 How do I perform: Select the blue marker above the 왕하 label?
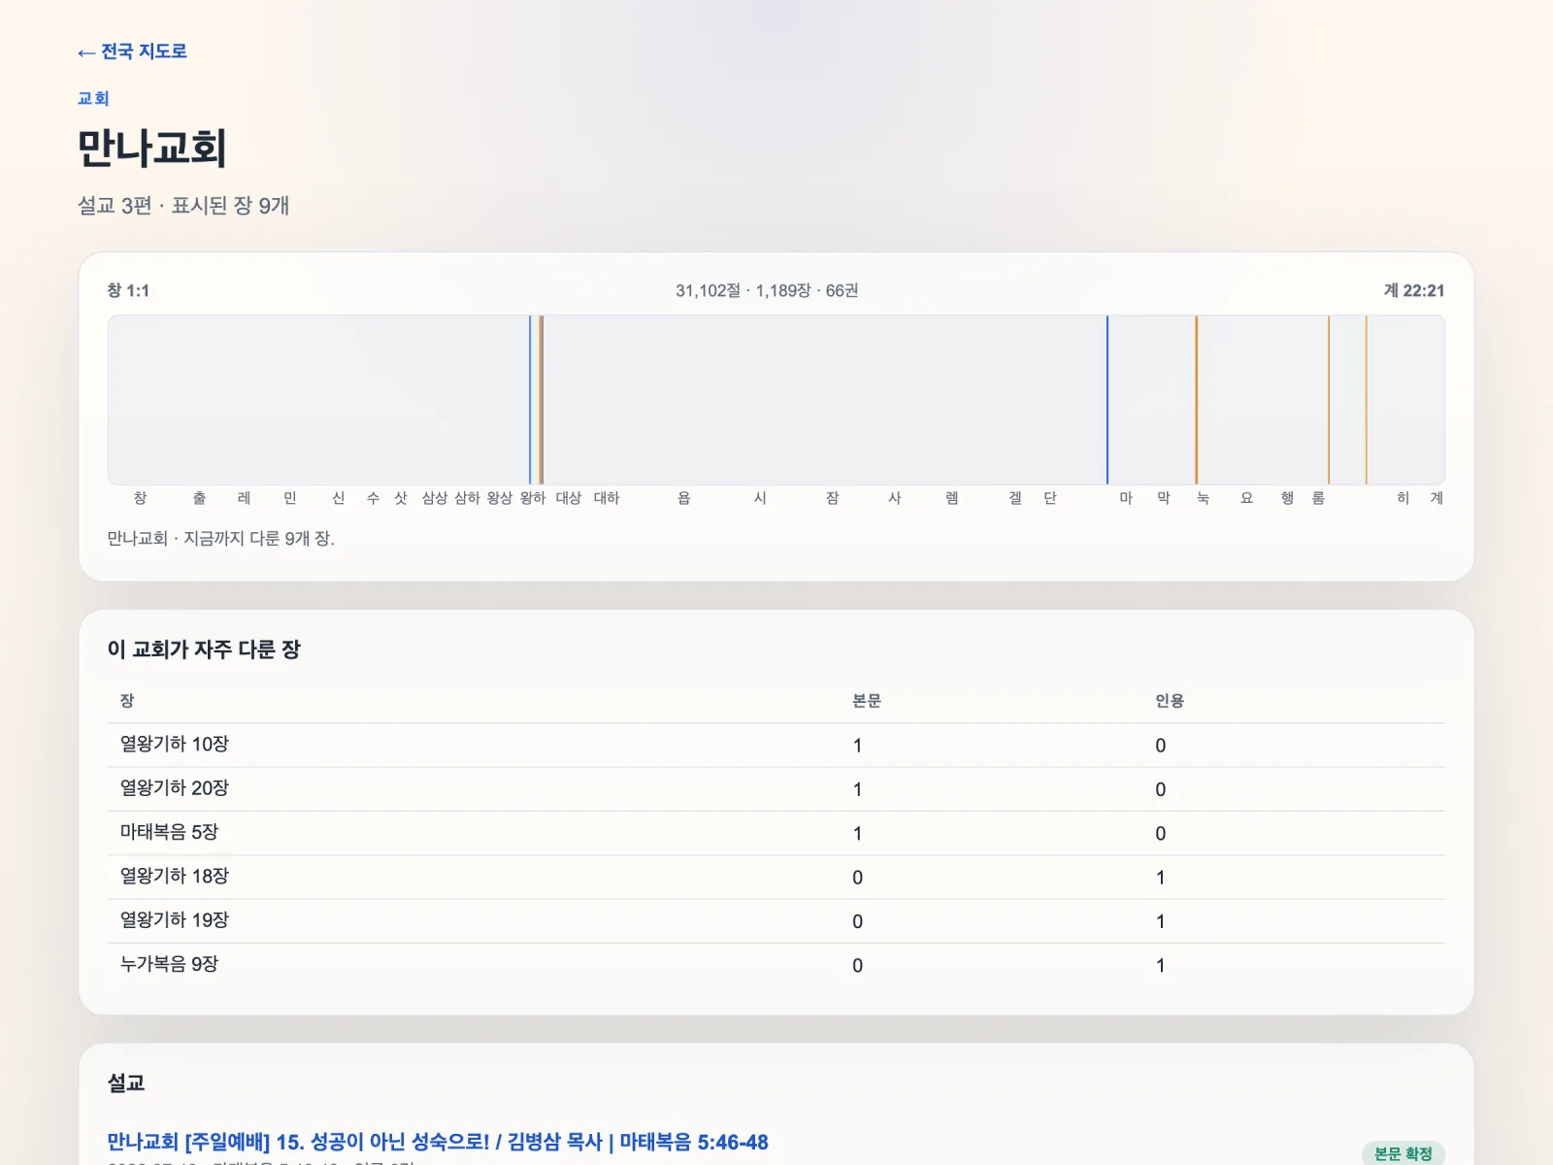(530, 400)
